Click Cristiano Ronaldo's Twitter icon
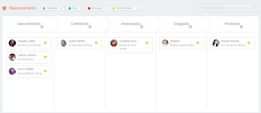Viewport: 261px width, 113px height. coord(120,49)
